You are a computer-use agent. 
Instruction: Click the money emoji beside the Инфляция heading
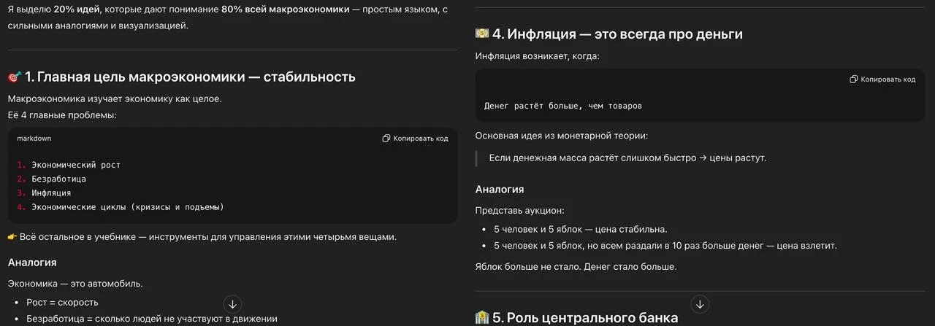coord(482,34)
